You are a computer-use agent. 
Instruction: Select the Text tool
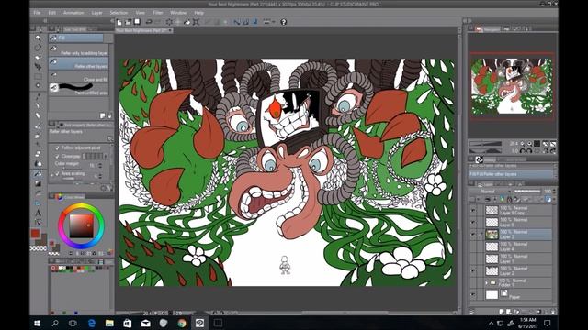click(38, 213)
